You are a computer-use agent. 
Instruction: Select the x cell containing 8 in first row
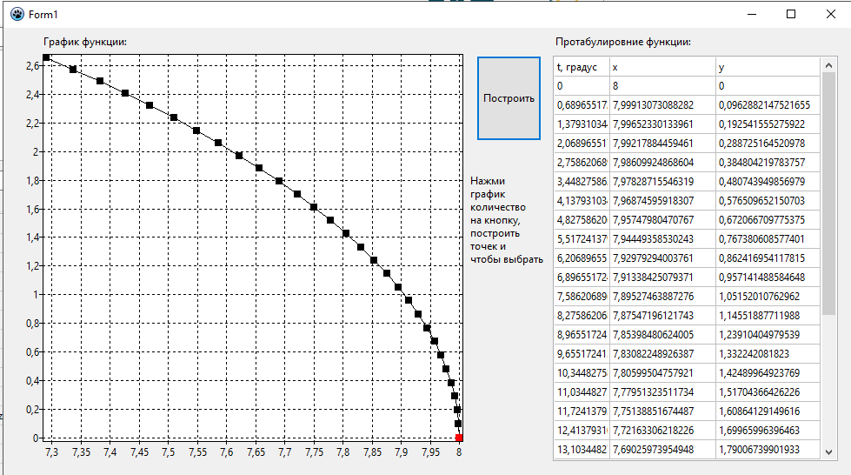[662, 86]
